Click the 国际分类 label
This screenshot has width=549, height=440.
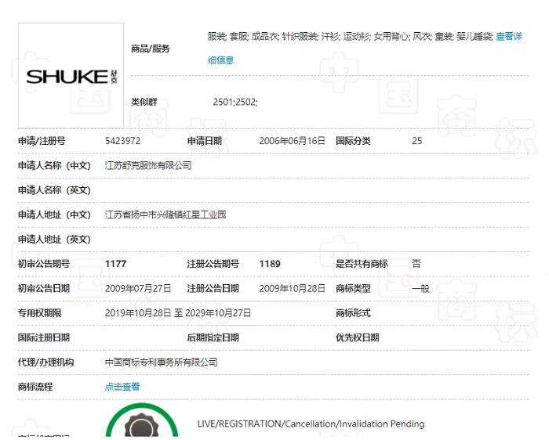pos(353,141)
